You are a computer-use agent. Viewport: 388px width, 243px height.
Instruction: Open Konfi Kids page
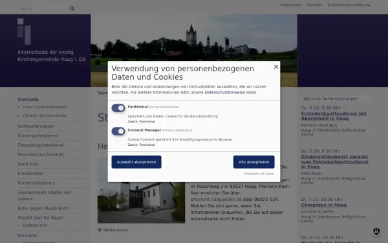(x=28, y=164)
